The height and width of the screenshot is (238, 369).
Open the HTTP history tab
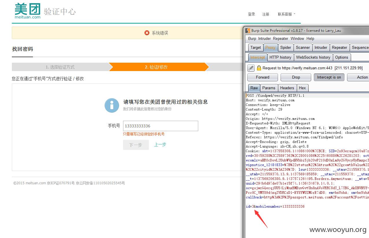280,57
